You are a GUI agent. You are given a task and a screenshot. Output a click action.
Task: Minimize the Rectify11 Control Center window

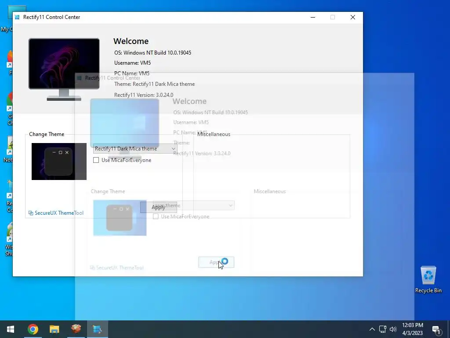click(313, 17)
